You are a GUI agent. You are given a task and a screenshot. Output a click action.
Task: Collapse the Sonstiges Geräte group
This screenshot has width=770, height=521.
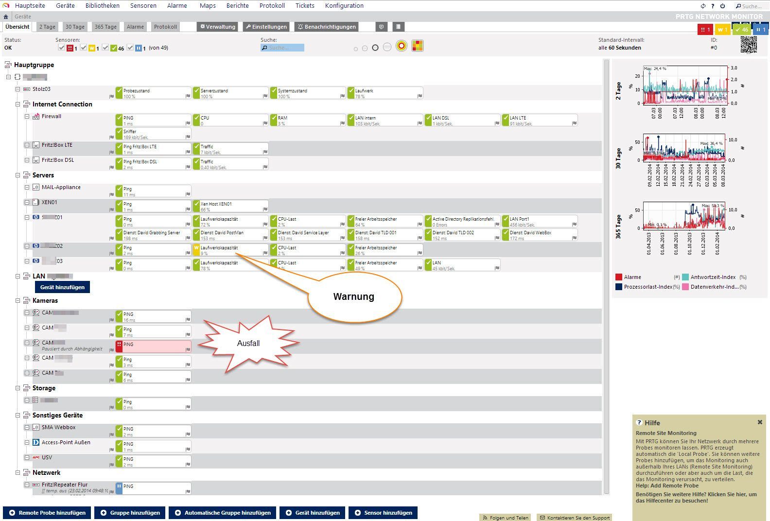[x=18, y=416]
